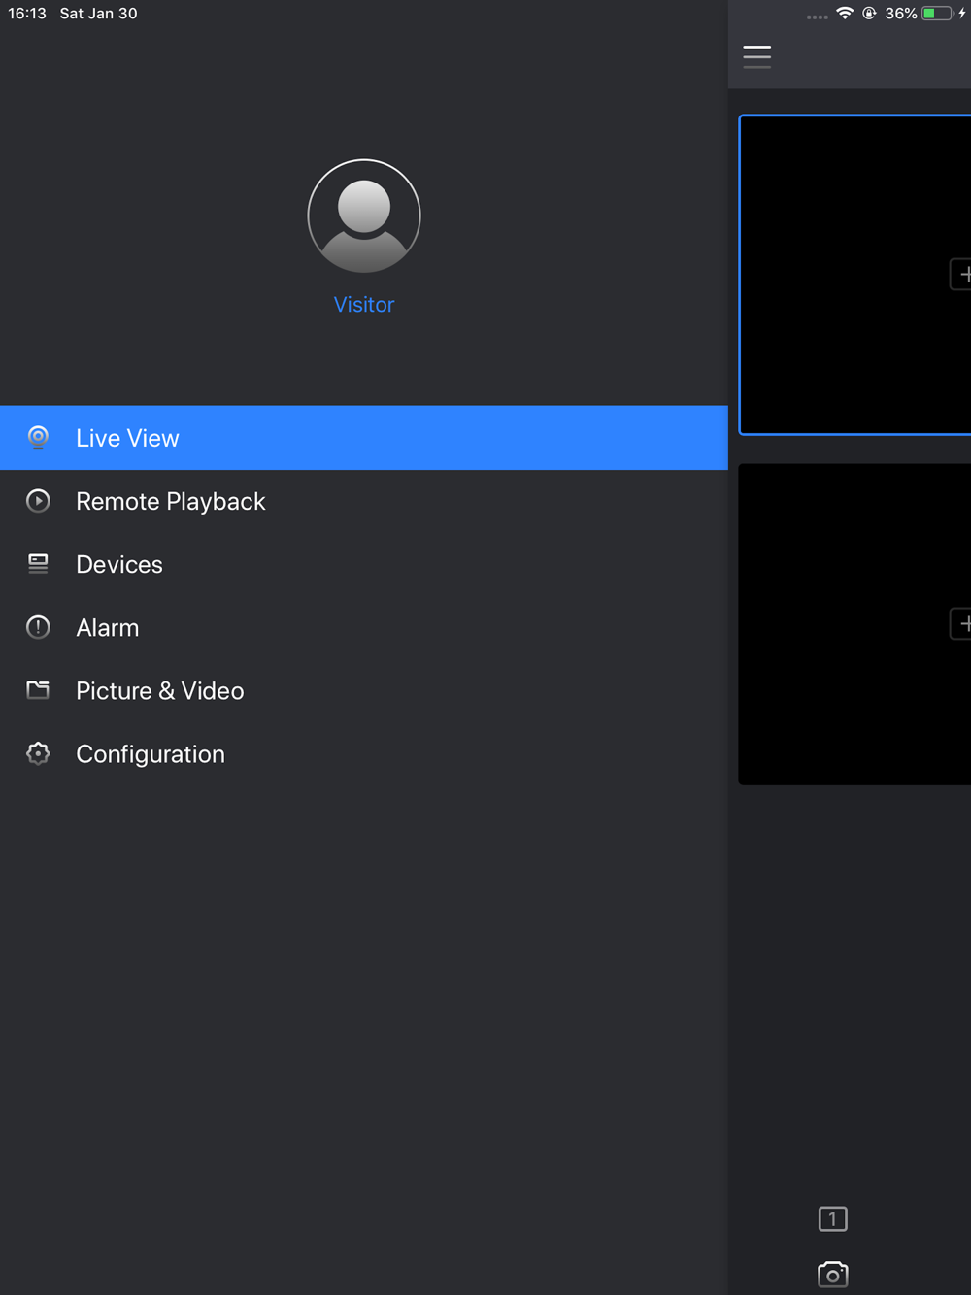Open Remote Playback from sidebar
This screenshot has height=1295, width=971.
[364, 501]
